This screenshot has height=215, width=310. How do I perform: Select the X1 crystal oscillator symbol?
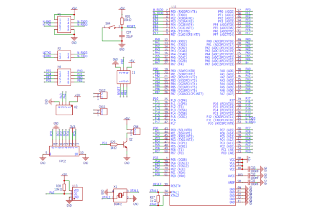pos(120,195)
